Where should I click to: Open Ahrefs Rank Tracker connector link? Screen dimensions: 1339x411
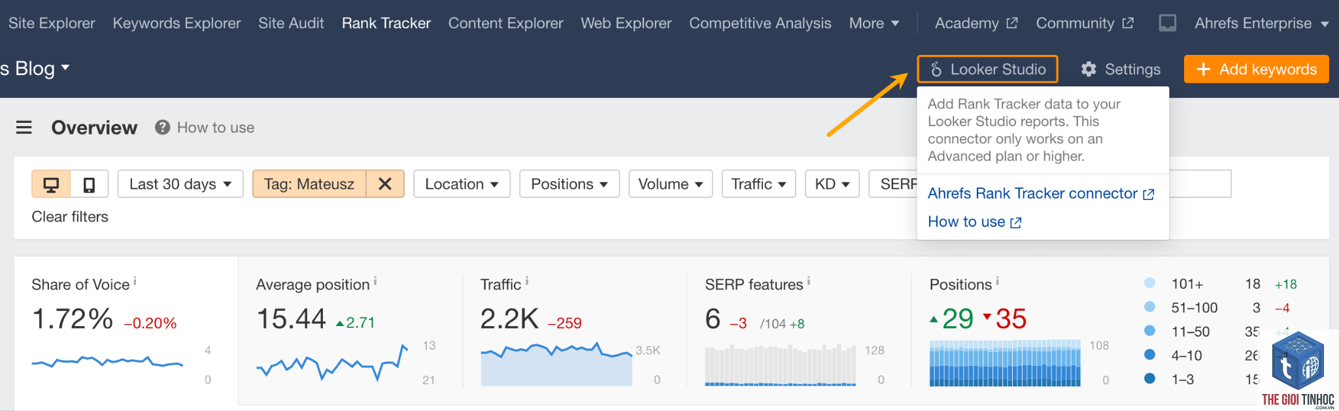point(1041,193)
